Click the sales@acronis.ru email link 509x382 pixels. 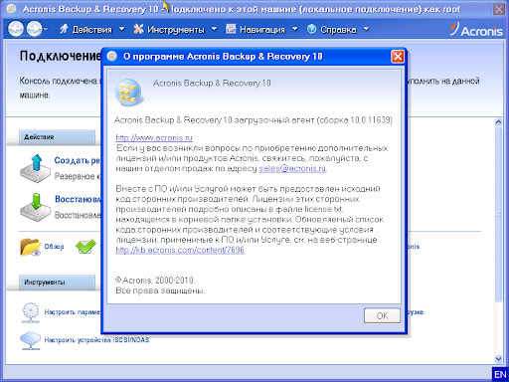[292, 168]
